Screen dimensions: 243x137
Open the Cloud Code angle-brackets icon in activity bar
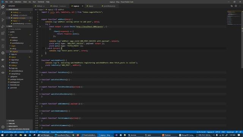(x=3, y=73)
